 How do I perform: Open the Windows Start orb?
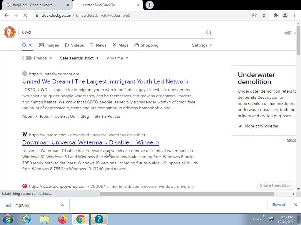8,219
